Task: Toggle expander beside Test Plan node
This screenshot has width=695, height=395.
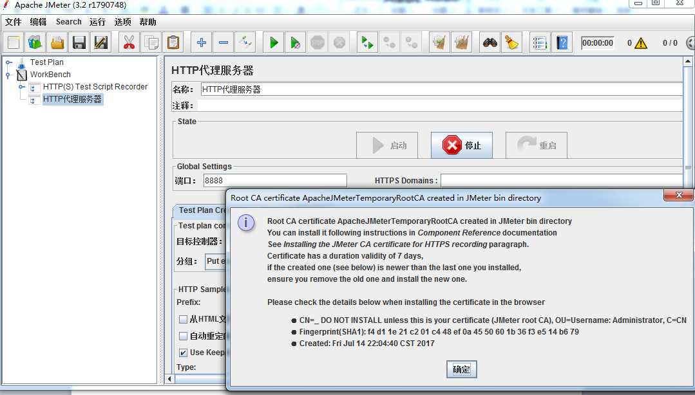Action: click(x=8, y=62)
